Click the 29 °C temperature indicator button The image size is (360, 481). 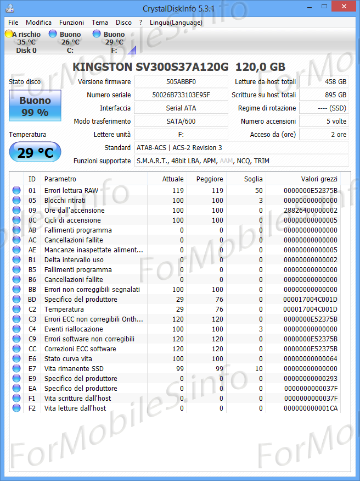tap(35, 153)
